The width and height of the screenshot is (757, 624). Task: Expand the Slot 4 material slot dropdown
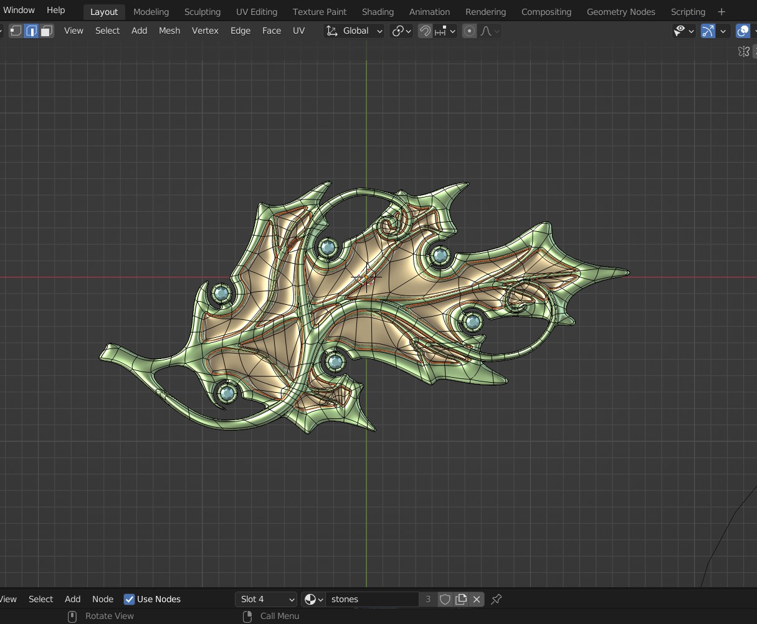[267, 599]
